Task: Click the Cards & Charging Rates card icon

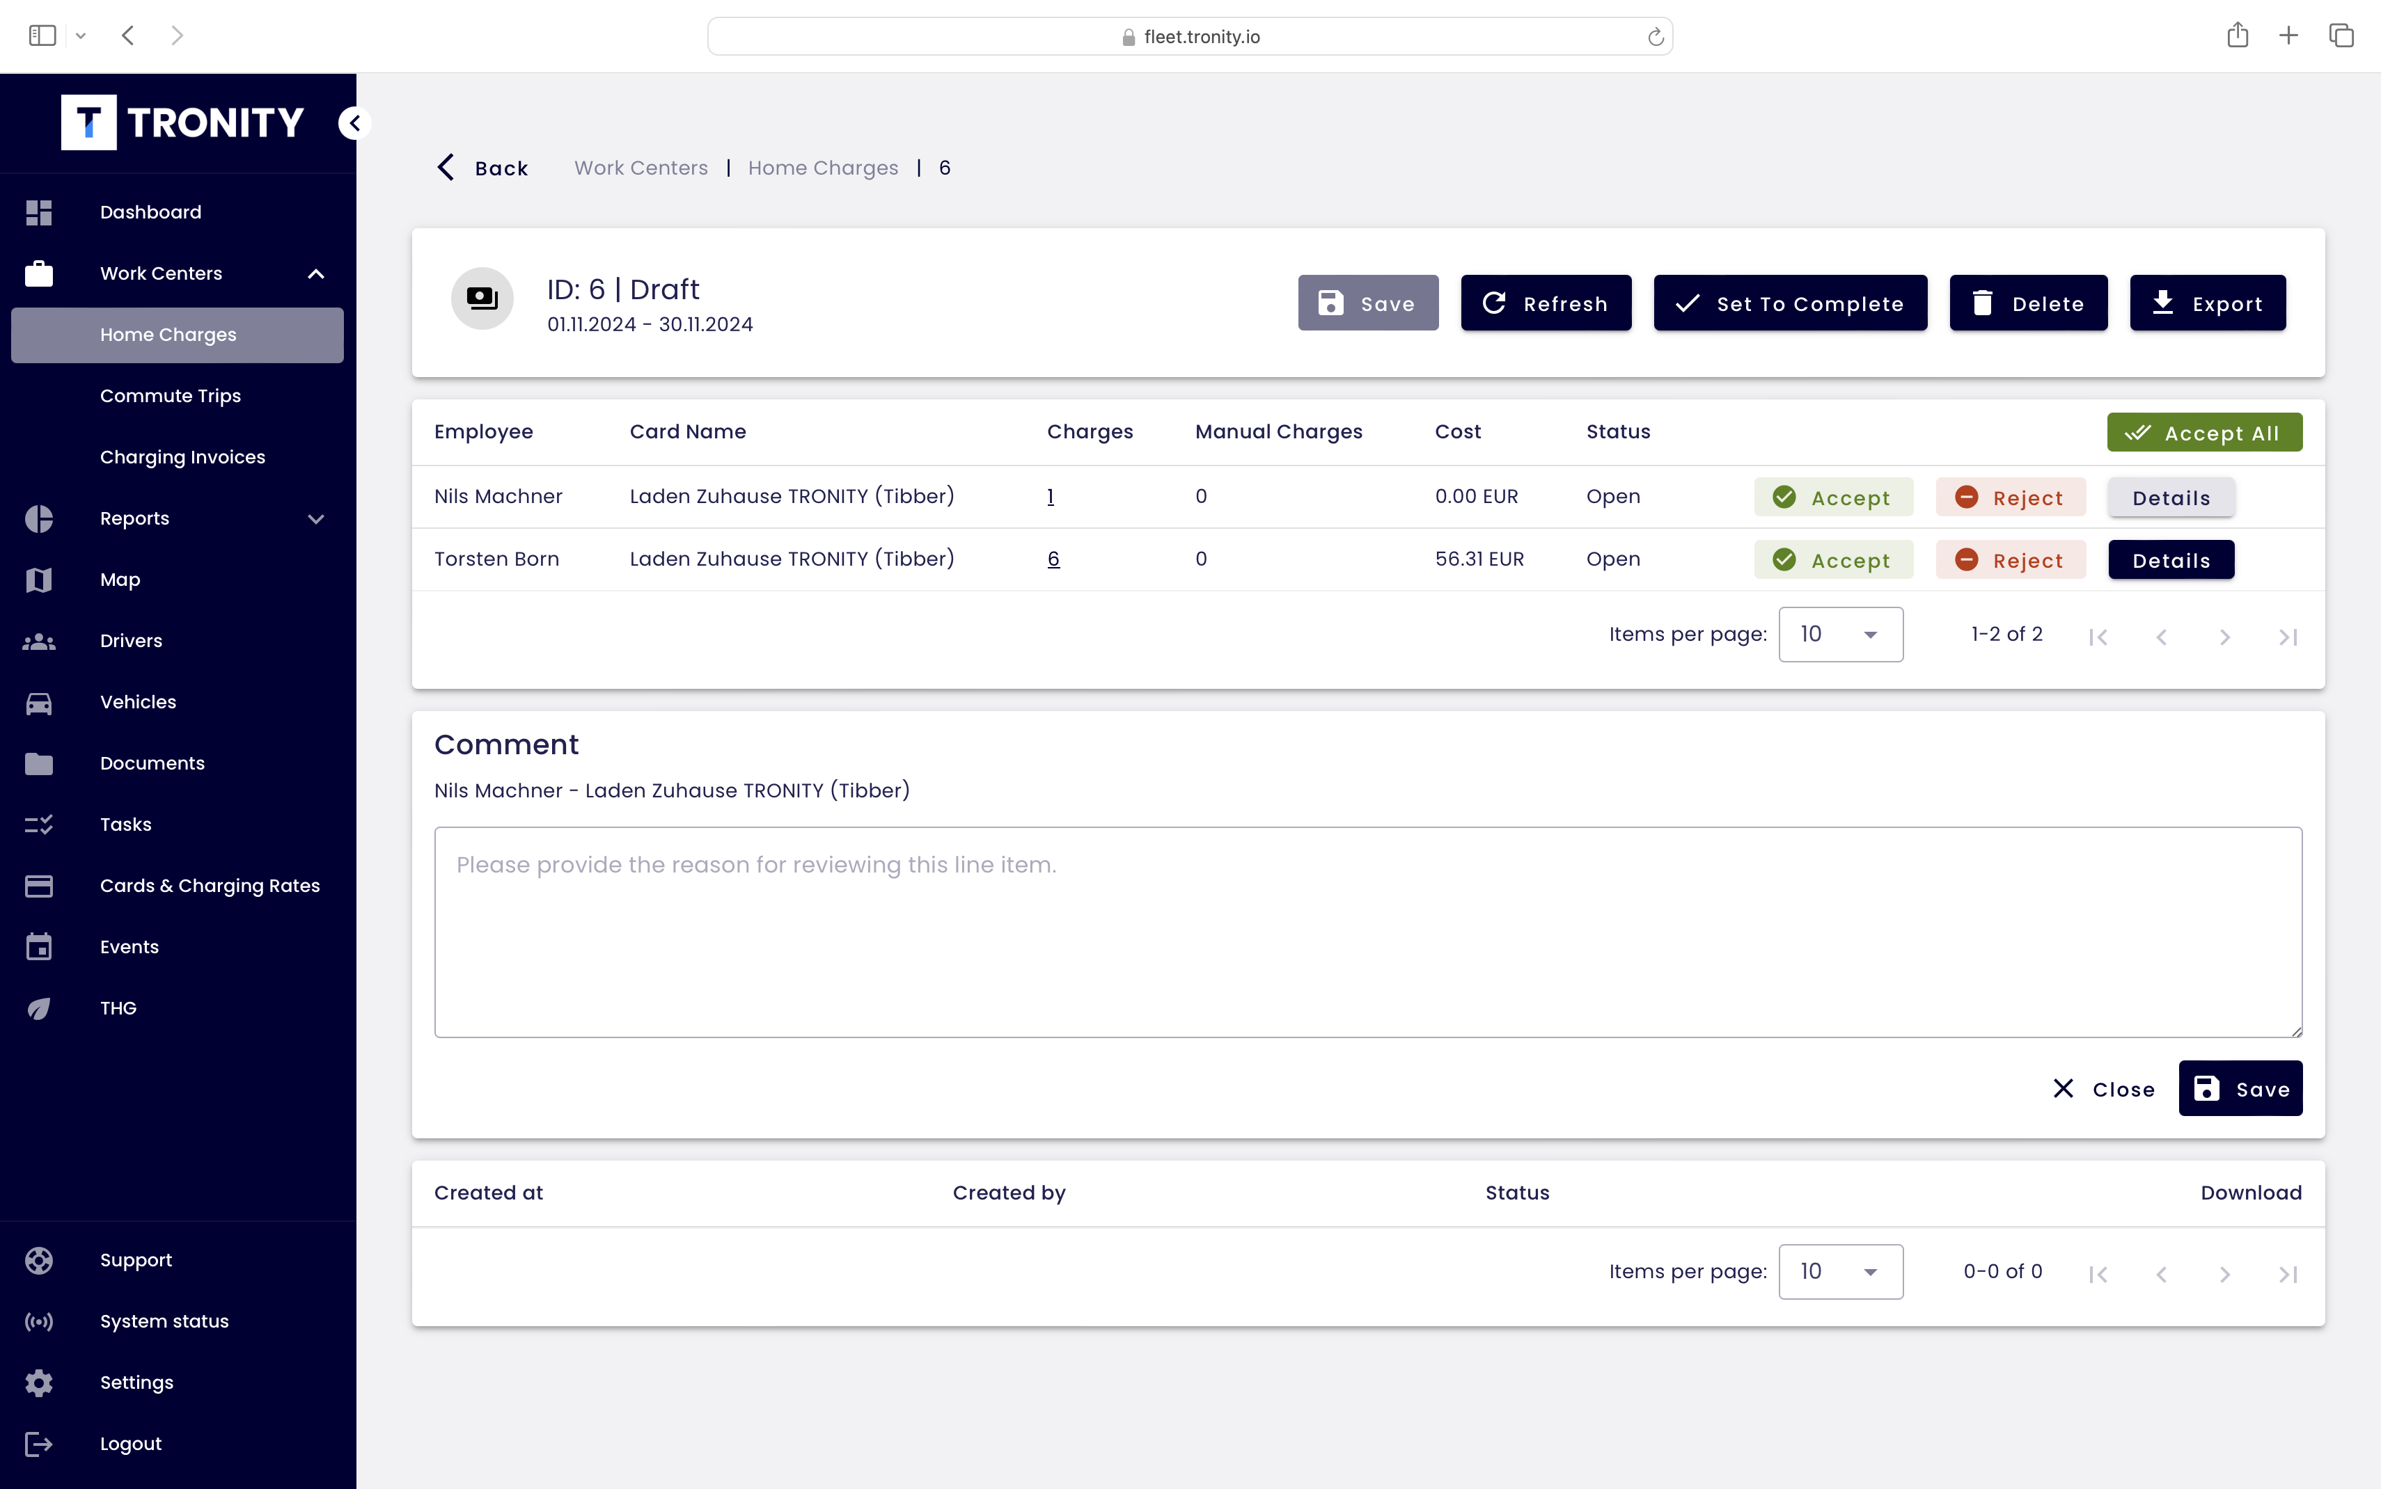Action: [38, 885]
